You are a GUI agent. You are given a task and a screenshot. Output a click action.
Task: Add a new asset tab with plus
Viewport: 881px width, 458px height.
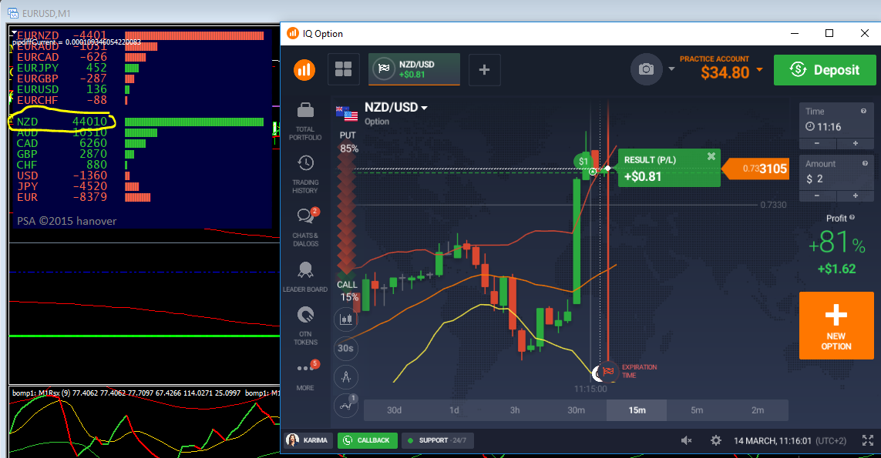click(484, 69)
